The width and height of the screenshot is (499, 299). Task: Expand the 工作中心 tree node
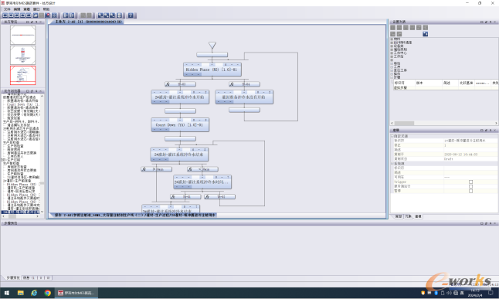point(392,53)
